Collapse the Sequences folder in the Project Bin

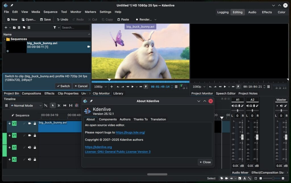coord(5,39)
